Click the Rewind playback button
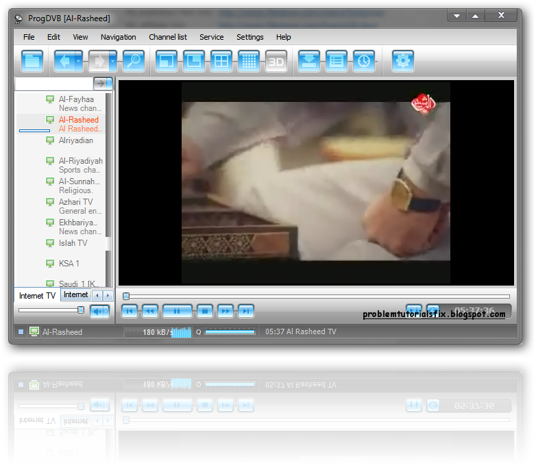 tap(150, 311)
